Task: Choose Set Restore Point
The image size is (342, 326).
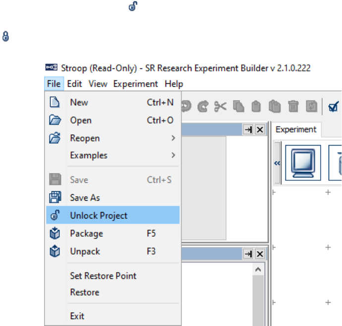Action: click(113, 276)
